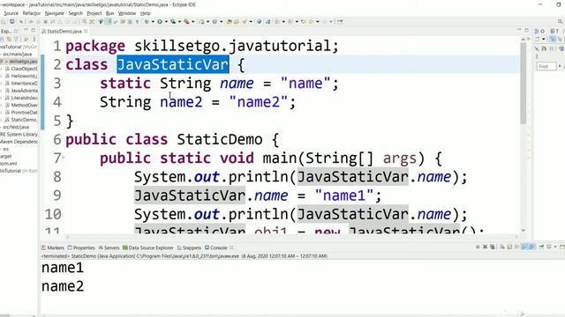Switch to the Data Source Explorer tab
This screenshot has width=565, height=317.
click(x=147, y=247)
